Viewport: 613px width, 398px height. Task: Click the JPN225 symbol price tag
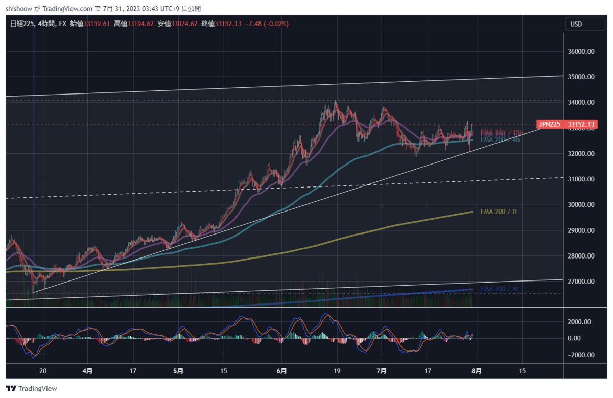click(x=550, y=124)
